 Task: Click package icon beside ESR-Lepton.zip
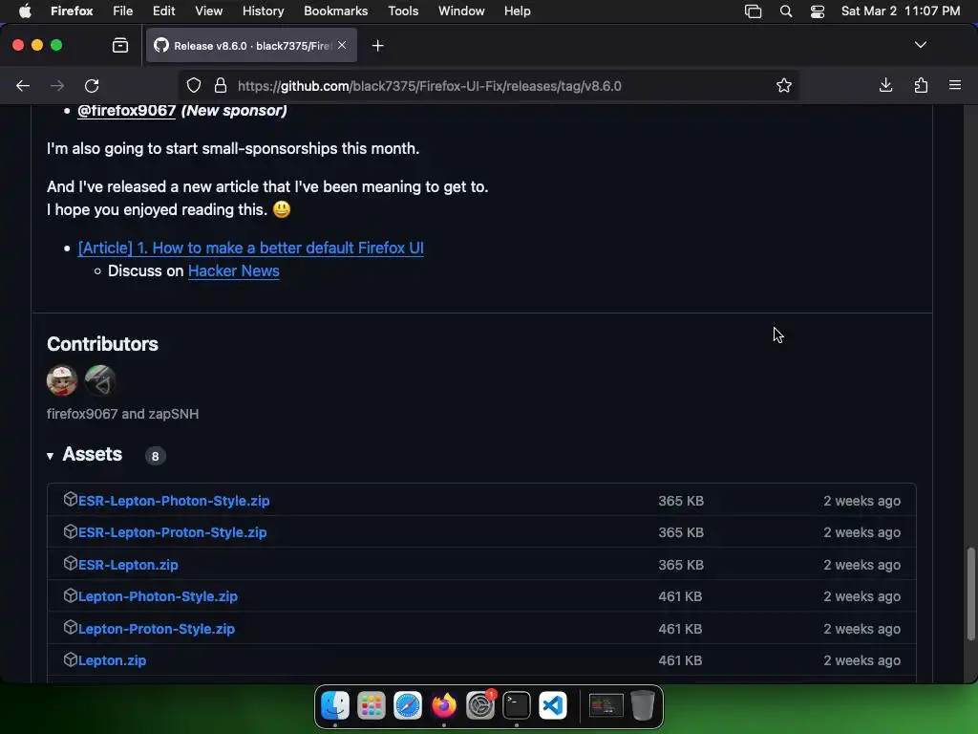[71, 564]
